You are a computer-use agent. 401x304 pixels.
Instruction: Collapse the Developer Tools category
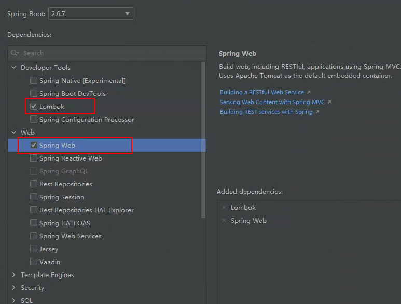[13, 68]
